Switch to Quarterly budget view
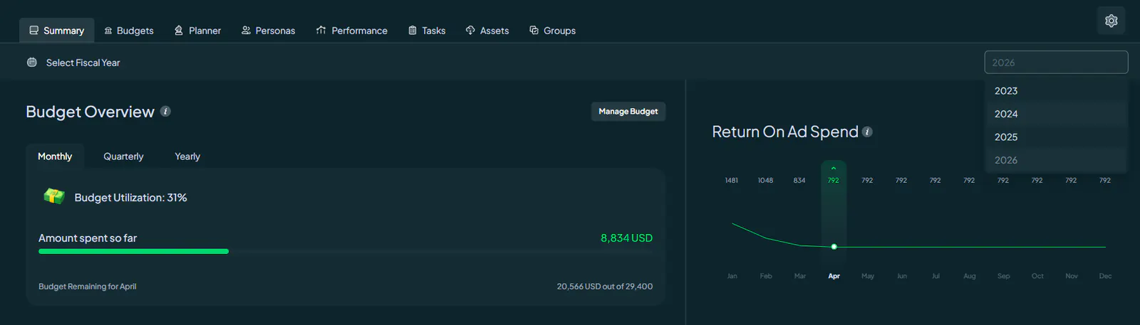 click(123, 156)
